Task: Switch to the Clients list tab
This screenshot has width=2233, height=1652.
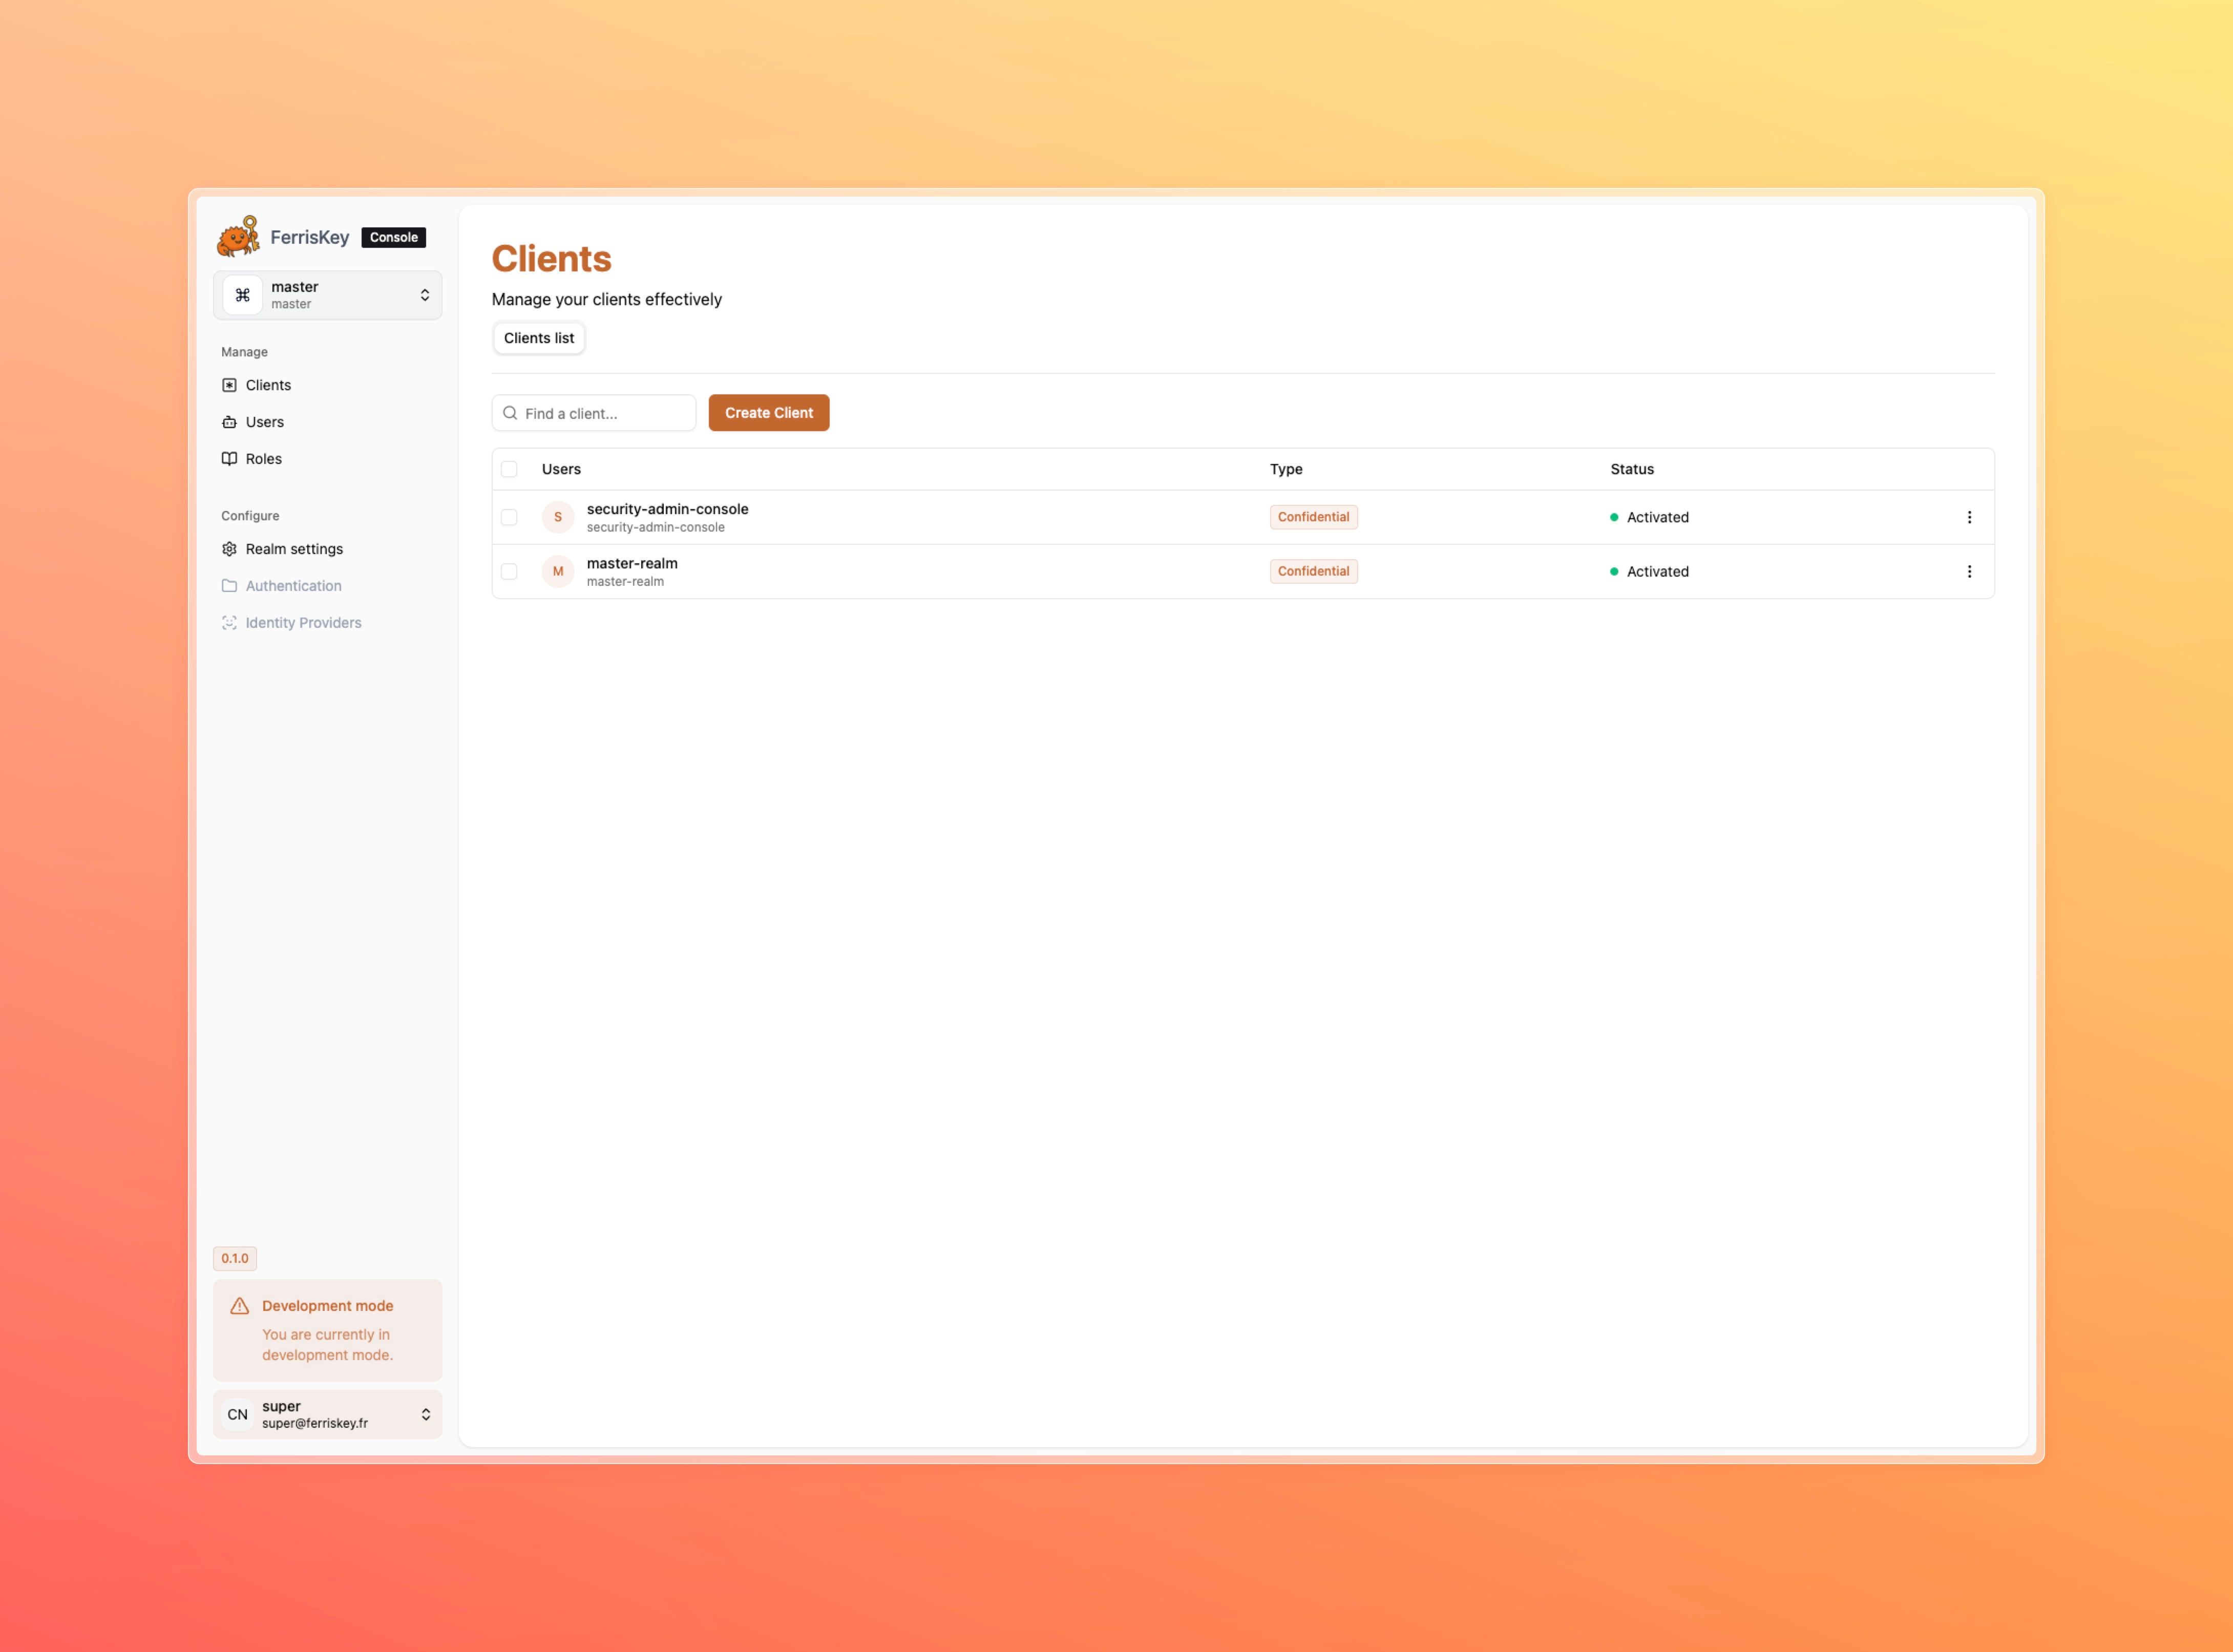Action: coord(538,338)
